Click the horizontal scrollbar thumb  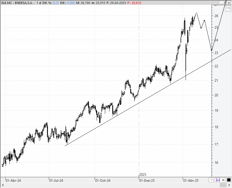(223, 185)
